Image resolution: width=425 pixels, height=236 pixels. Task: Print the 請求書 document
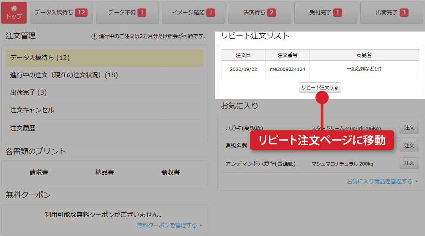(39, 172)
